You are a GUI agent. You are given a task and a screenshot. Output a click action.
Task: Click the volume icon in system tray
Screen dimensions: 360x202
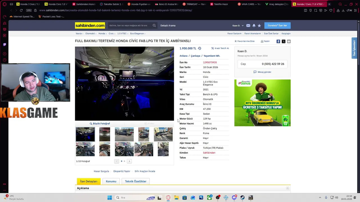point(336,198)
